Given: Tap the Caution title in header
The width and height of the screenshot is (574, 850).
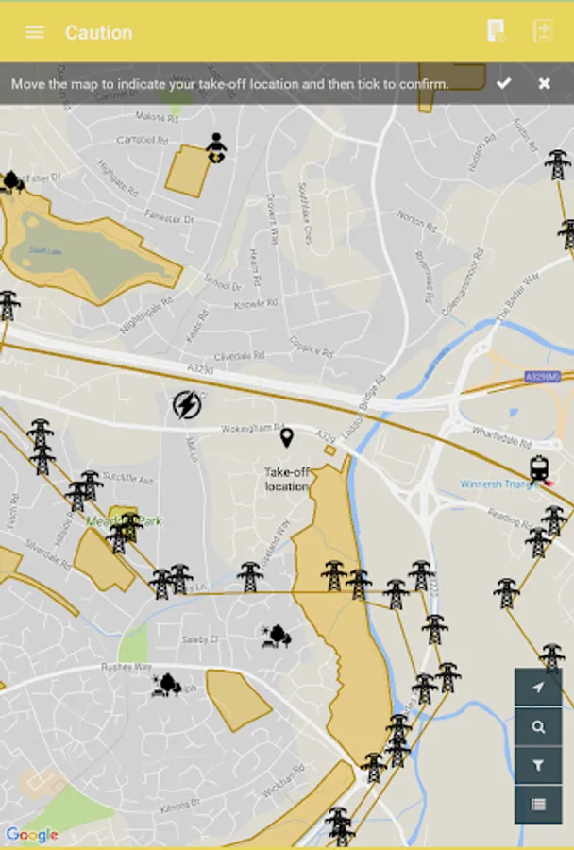Looking at the screenshot, I should click(98, 32).
